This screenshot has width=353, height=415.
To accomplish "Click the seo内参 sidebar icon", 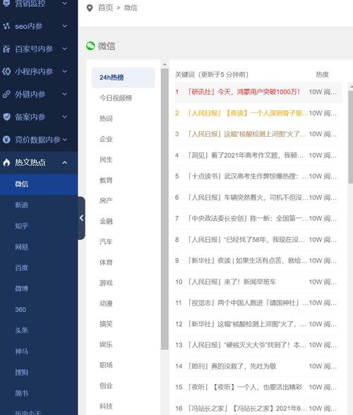I will click(x=6, y=26).
